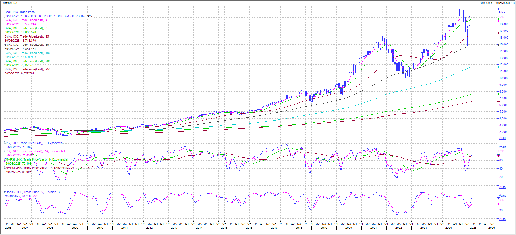Click the 2009 year label on time axis
Image resolution: width=516 pixels, height=235 pixels.
tap(75, 228)
